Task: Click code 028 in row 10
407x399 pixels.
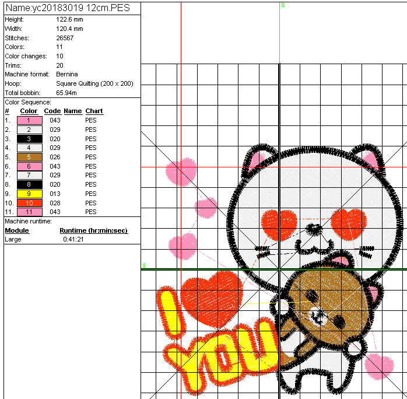Action: [x=55, y=203]
